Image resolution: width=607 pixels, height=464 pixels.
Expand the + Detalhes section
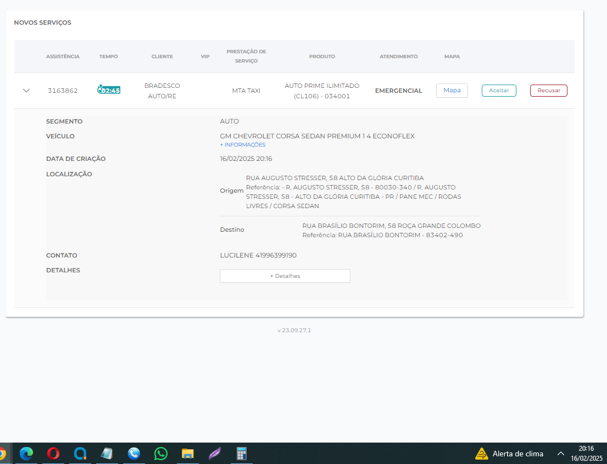[285, 276]
